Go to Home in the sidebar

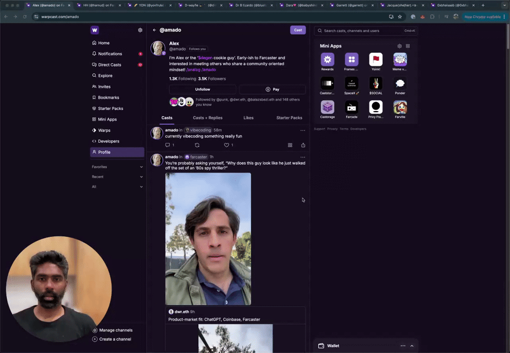click(x=117, y=43)
